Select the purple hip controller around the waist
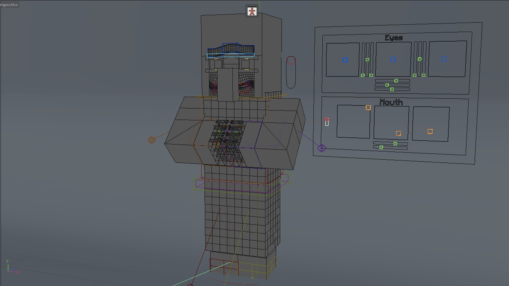The height and width of the screenshot is (286, 509). coord(242,184)
